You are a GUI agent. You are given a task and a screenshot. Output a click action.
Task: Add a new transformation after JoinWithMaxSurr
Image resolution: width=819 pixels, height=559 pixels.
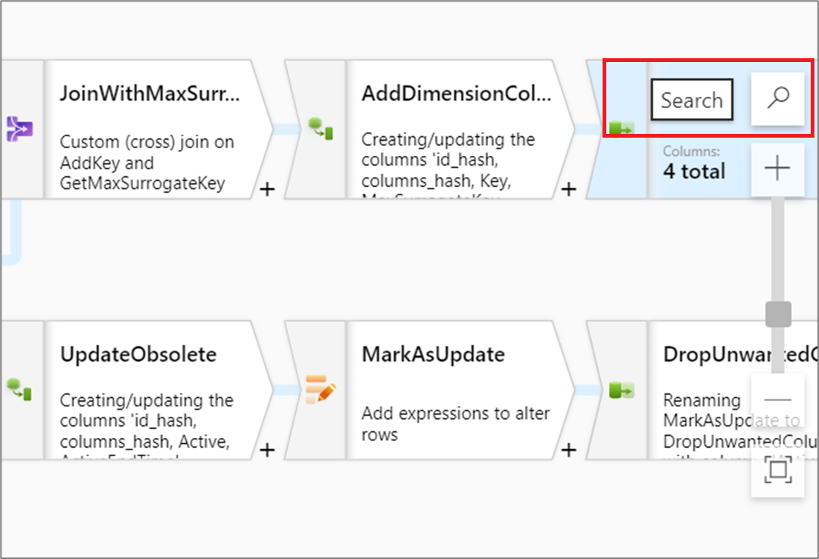tap(266, 190)
